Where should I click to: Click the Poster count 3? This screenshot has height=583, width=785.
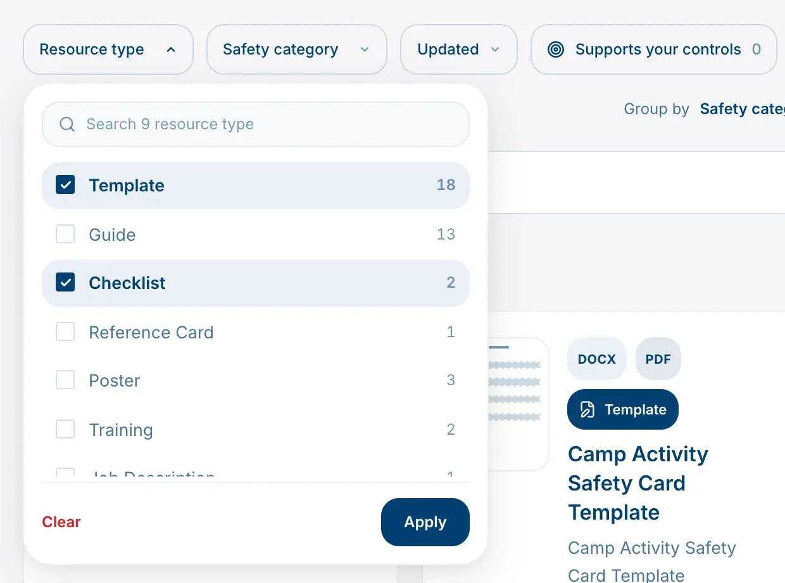point(451,380)
